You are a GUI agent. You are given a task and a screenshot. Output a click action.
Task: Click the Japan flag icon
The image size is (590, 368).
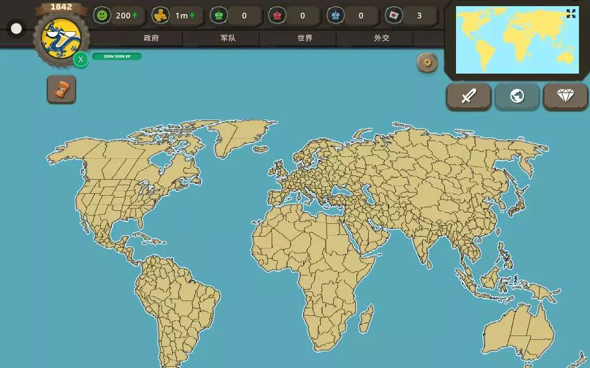point(394,15)
